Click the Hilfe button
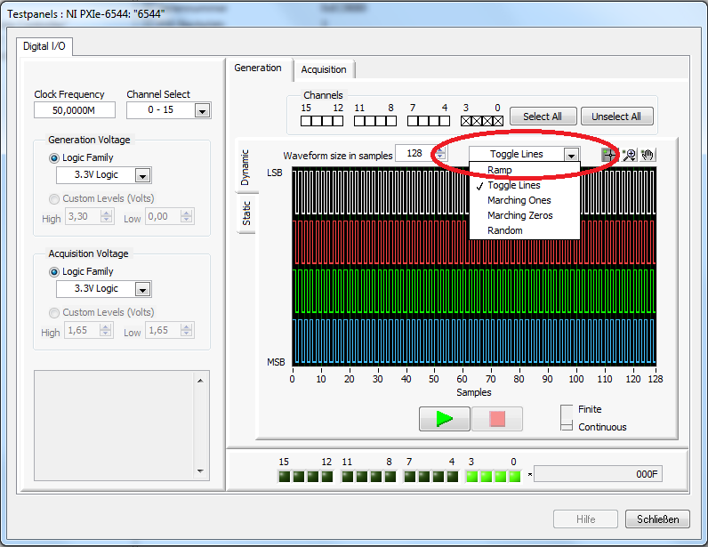The width and height of the screenshot is (708, 547). coord(585,519)
